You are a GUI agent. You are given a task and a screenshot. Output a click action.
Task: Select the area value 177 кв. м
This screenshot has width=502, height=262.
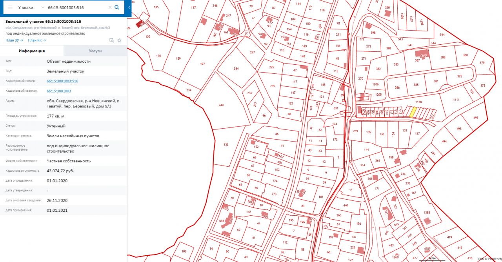tap(55, 116)
